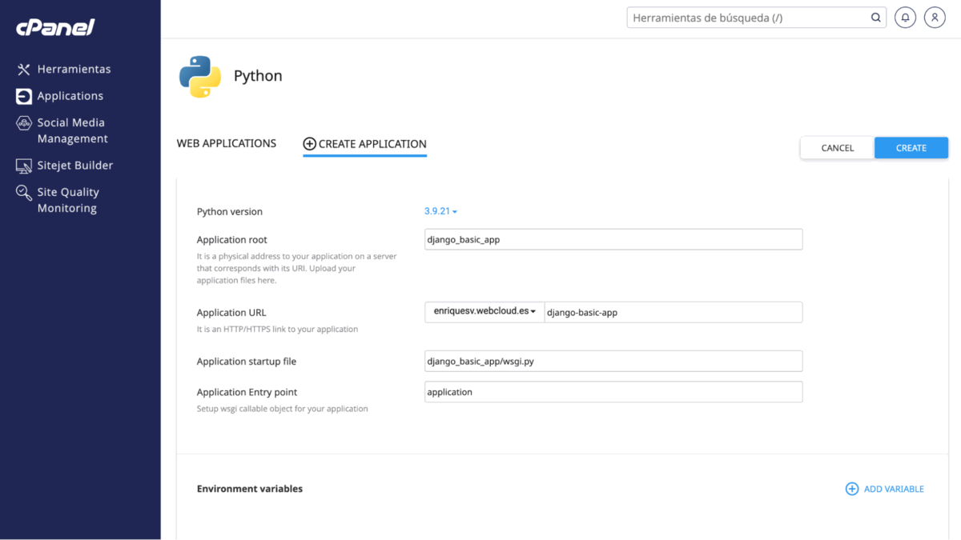Image resolution: width=961 pixels, height=540 pixels.
Task: Open the user account menu icon
Action: 935,18
